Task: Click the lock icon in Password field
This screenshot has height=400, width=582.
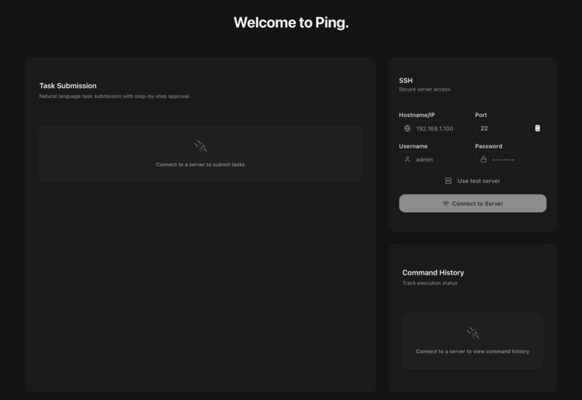Action: (483, 159)
